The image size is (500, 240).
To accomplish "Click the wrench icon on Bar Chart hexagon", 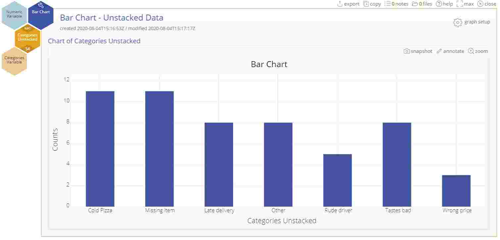I will click(x=41, y=5).
